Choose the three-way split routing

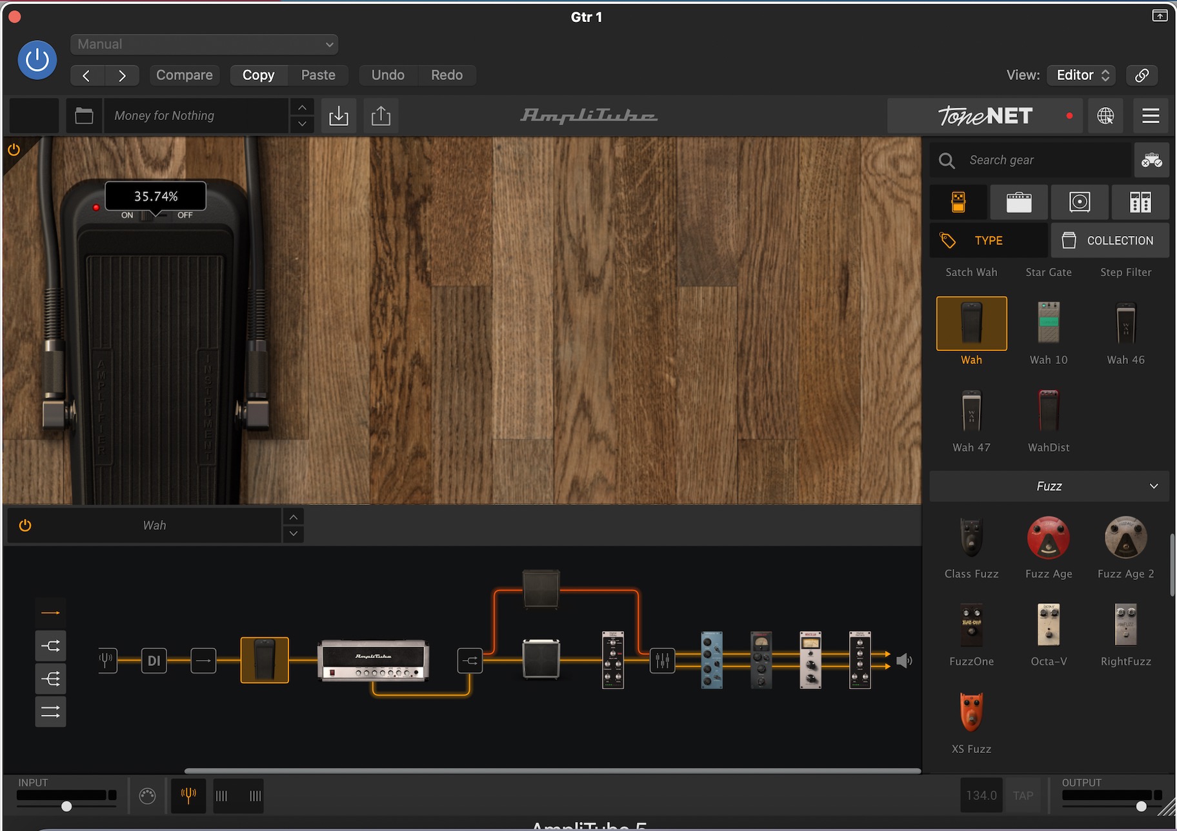50,679
